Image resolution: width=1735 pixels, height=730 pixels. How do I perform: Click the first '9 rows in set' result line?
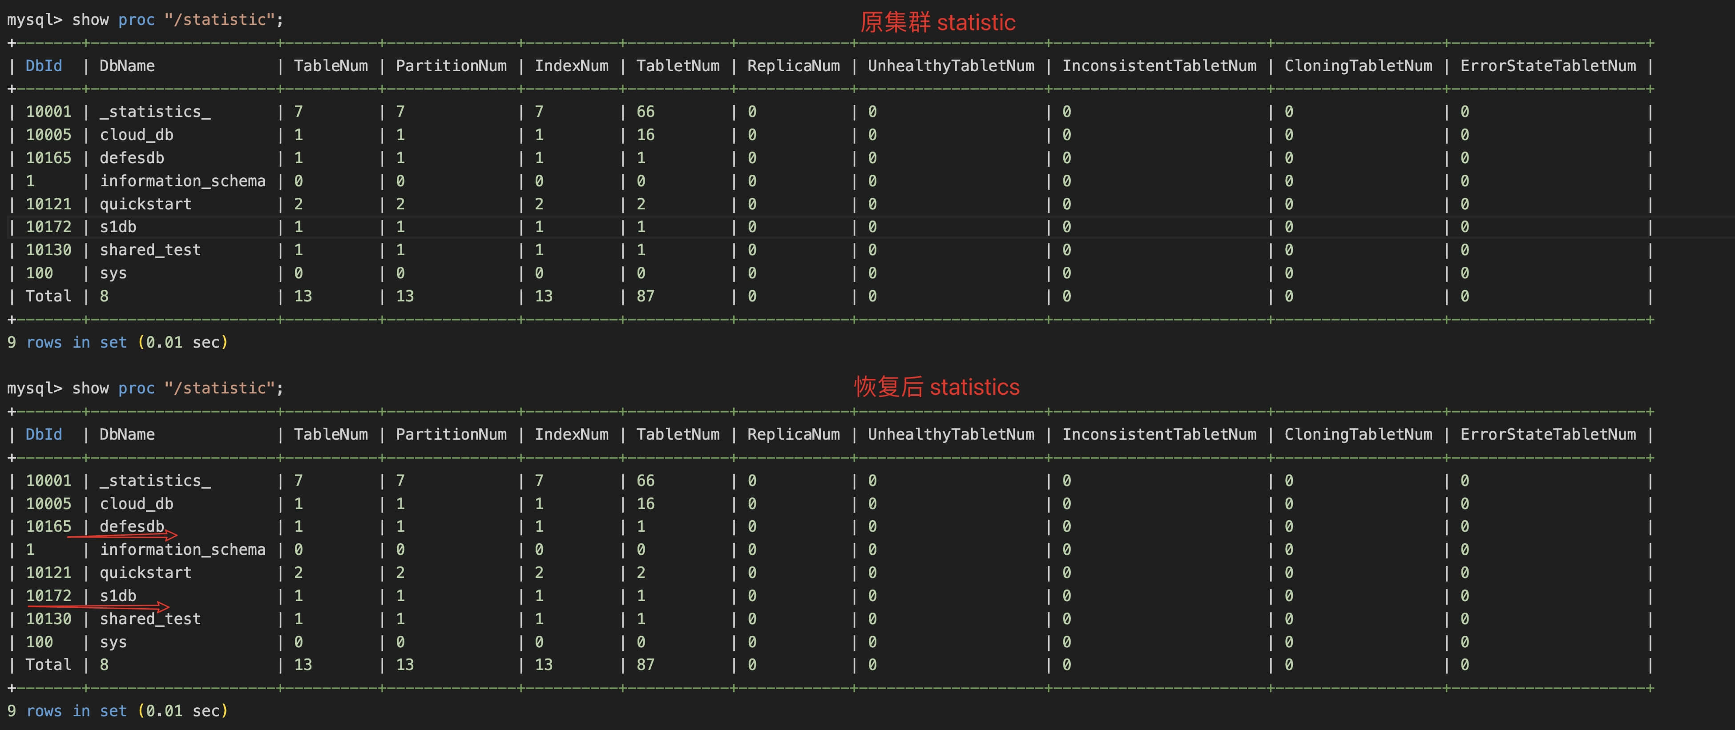tap(117, 342)
